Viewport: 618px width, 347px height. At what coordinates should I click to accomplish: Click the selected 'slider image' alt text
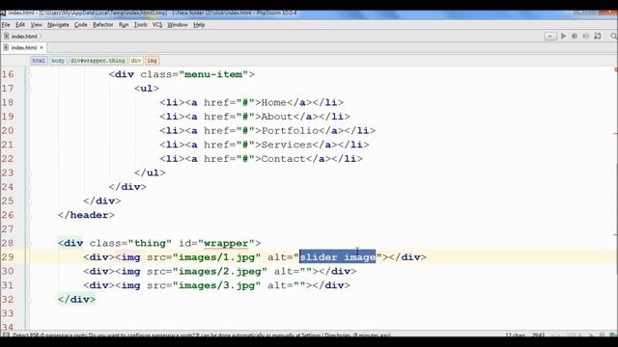(x=337, y=257)
